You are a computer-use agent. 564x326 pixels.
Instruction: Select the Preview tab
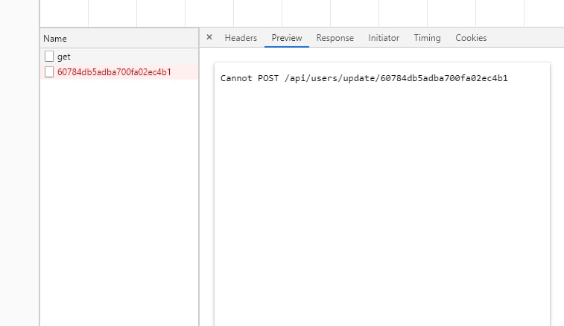(x=287, y=38)
